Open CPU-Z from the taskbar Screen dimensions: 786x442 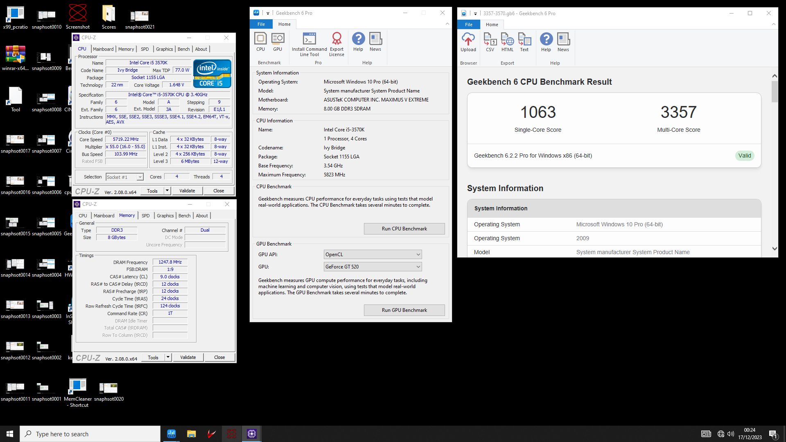click(252, 434)
